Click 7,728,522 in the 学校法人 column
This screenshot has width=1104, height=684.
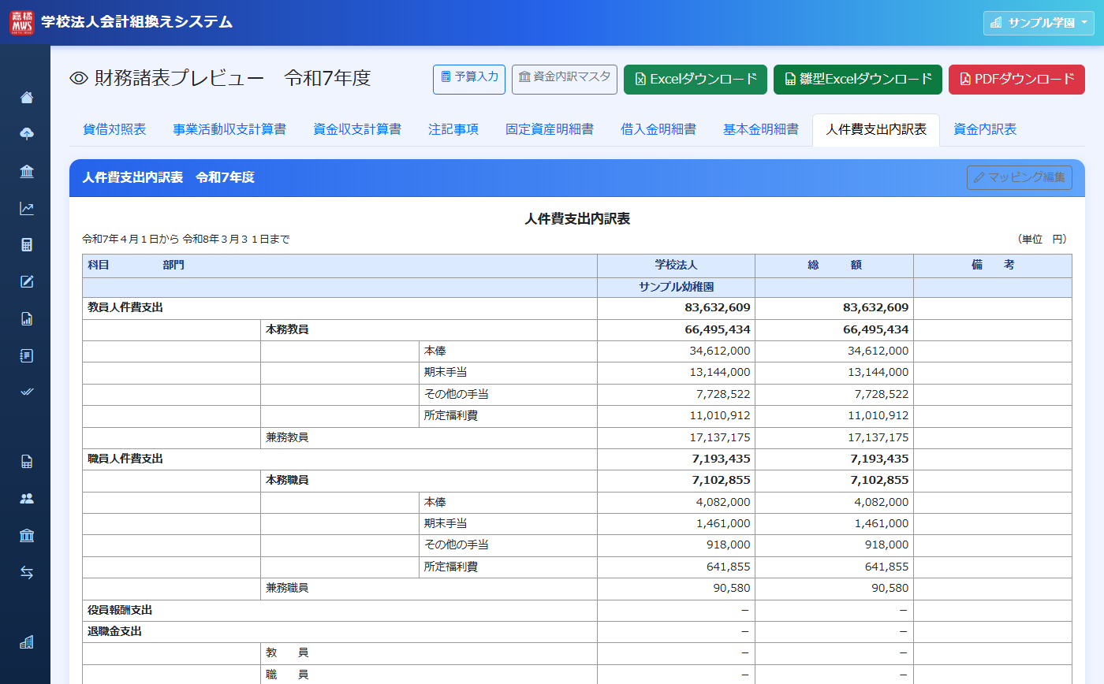click(x=723, y=394)
